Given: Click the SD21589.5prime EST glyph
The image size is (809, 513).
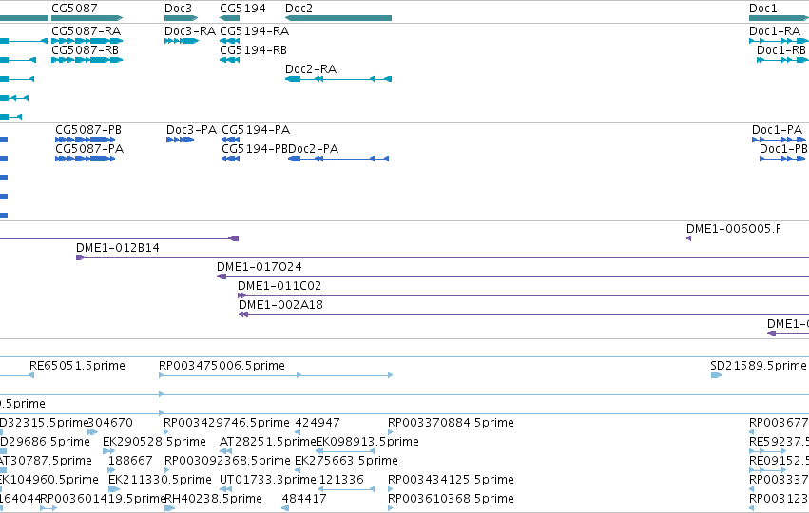Looking at the screenshot, I should pyautogui.click(x=717, y=375).
